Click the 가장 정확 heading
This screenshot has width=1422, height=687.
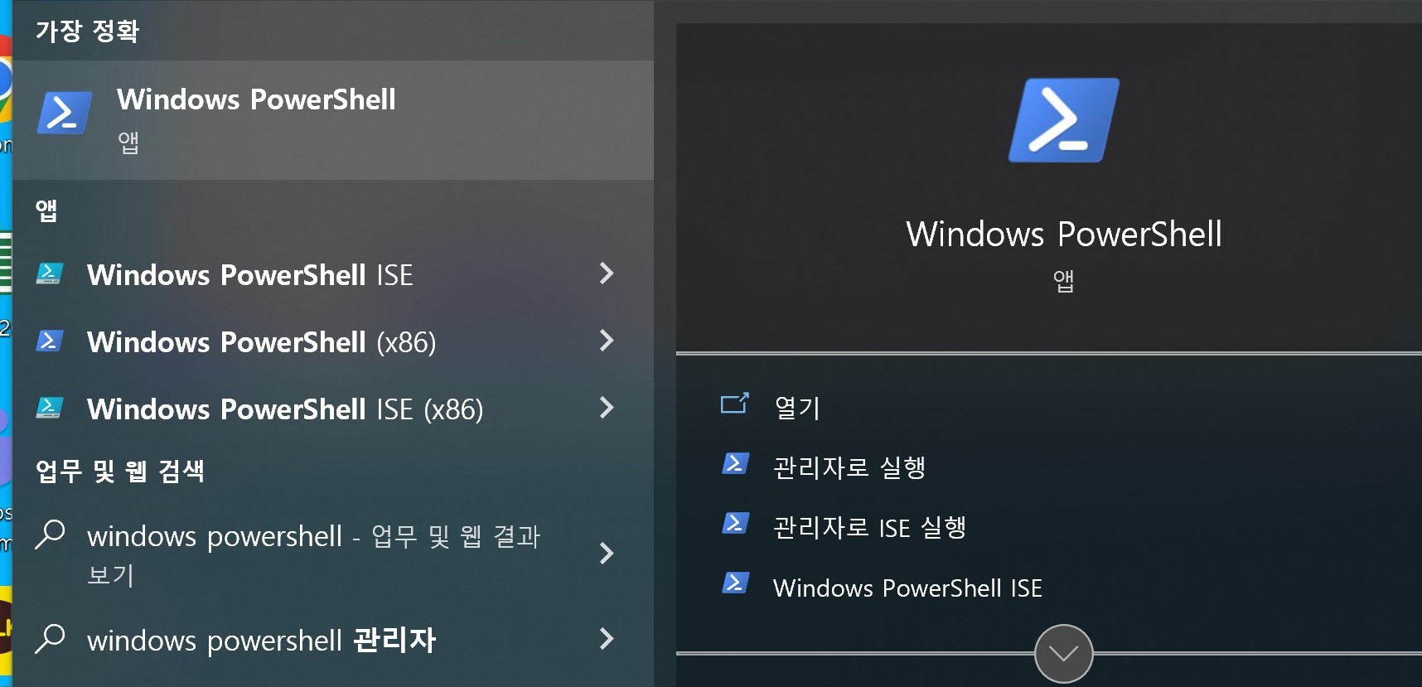point(87,31)
